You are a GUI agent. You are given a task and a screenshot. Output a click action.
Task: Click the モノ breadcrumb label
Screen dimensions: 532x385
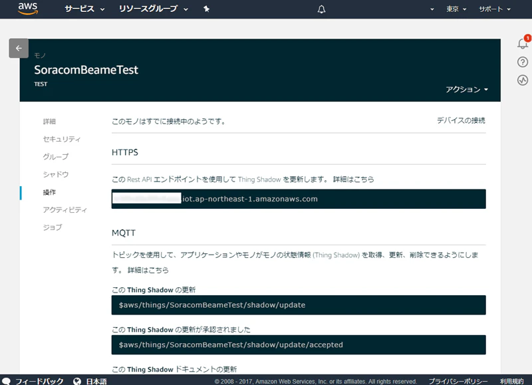coord(40,55)
